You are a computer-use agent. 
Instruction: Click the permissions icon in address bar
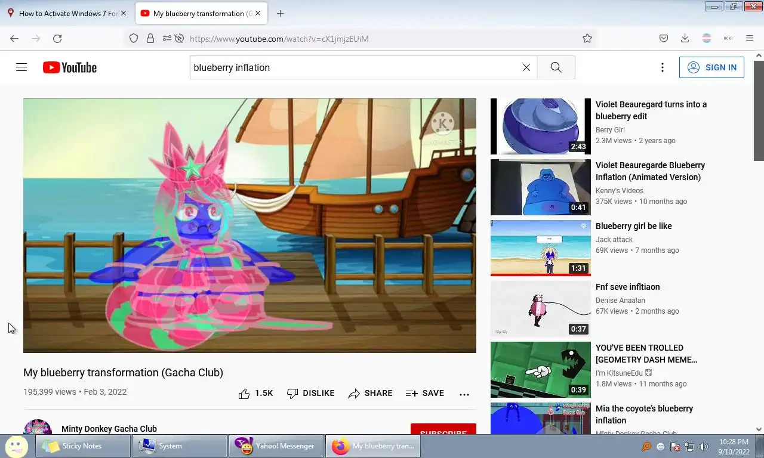pyautogui.click(x=166, y=38)
